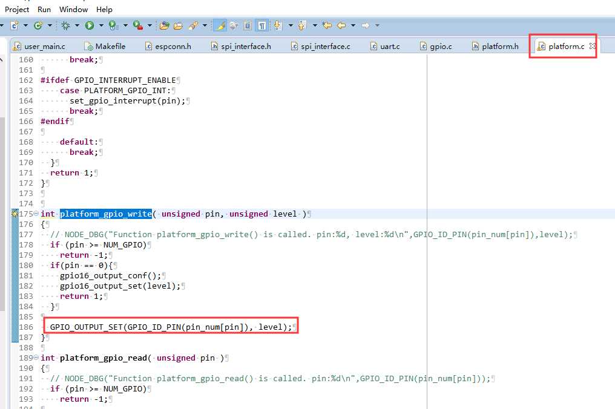615x409 pixels.
Task: Click gpio16_output_set(level); on line 182
Action: [120, 286]
